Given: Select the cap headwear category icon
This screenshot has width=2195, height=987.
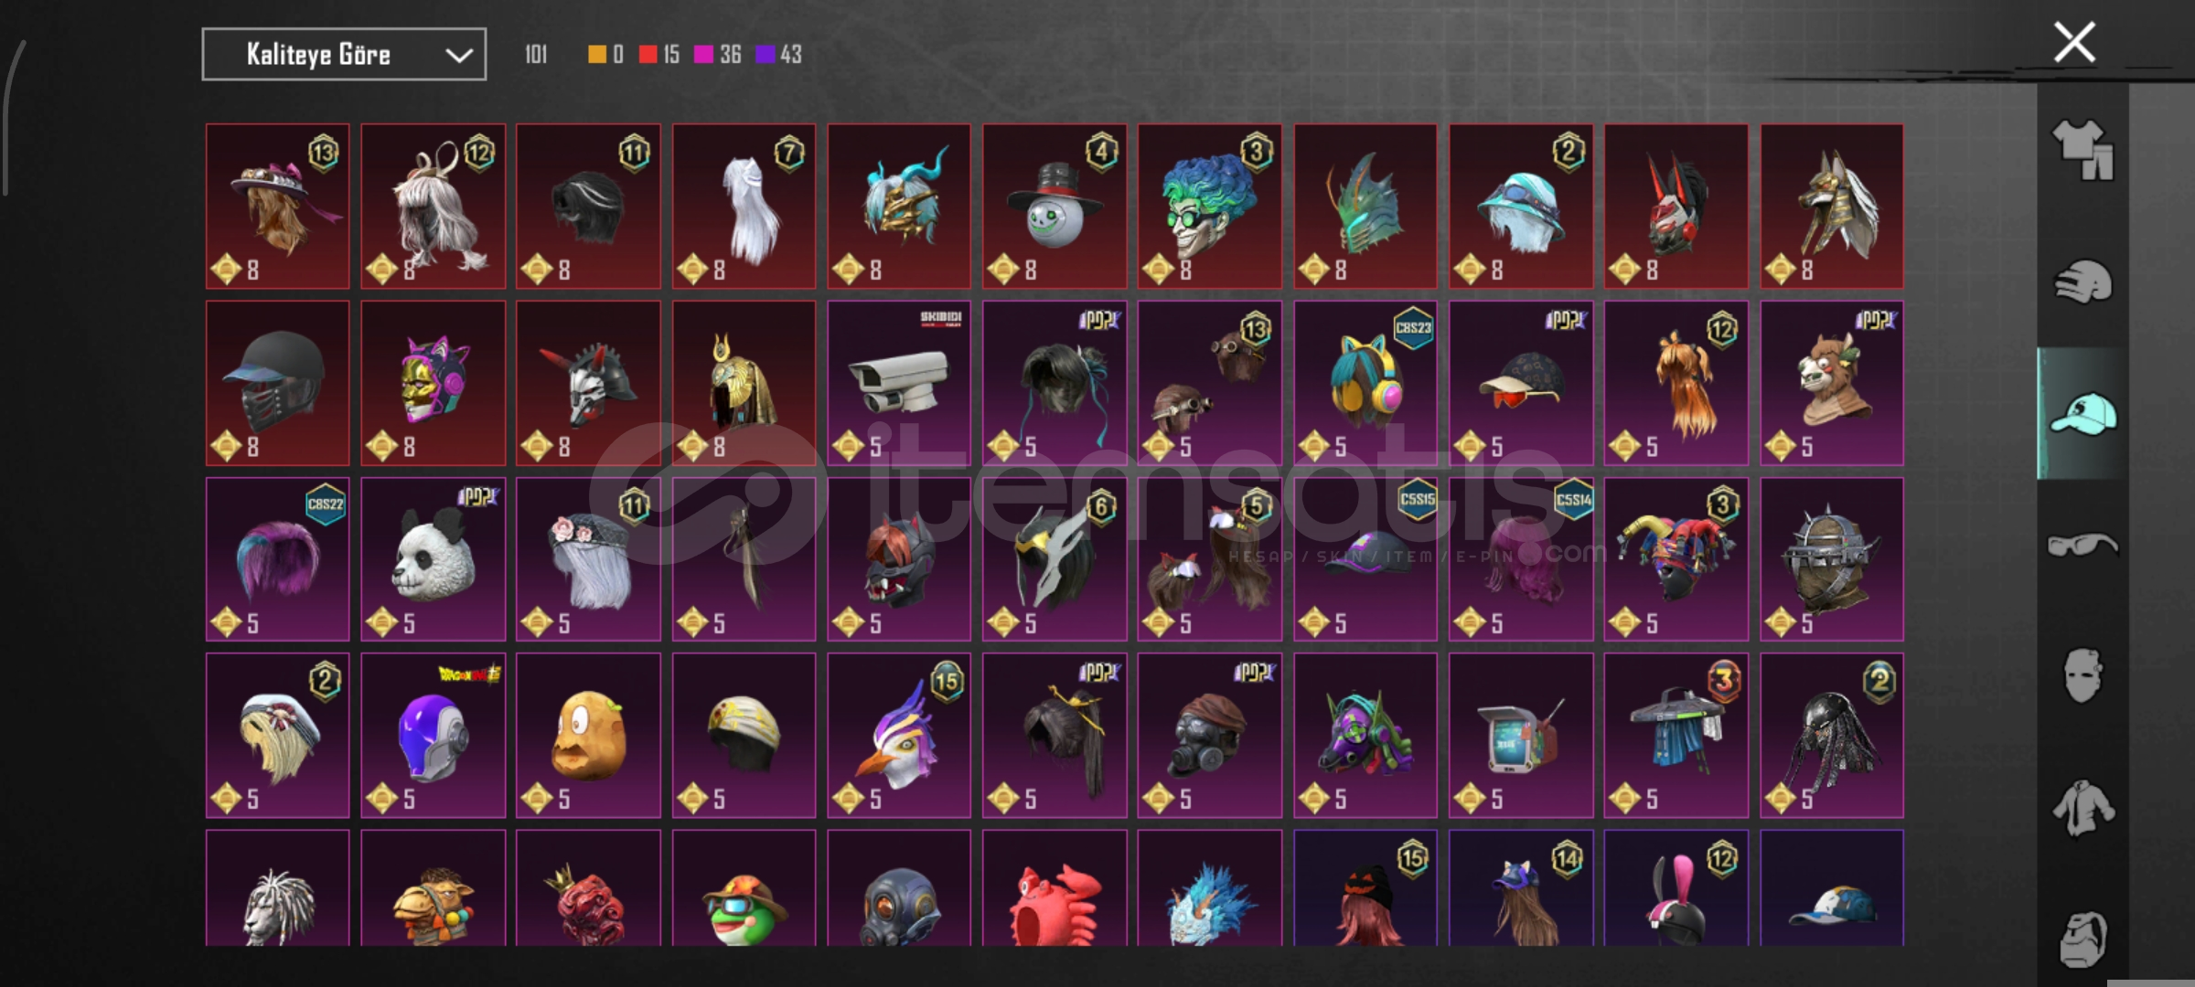Looking at the screenshot, I should (2083, 413).
